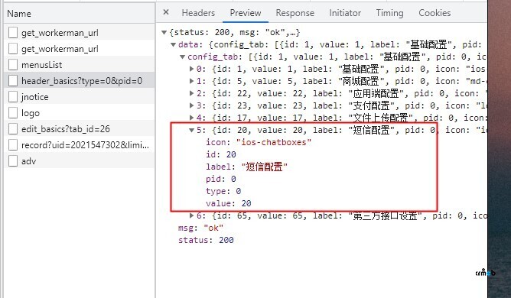The height and width of the screenshot is (298, 511).
Task: Click the pid: 0 property line
Action: (221, 179)
